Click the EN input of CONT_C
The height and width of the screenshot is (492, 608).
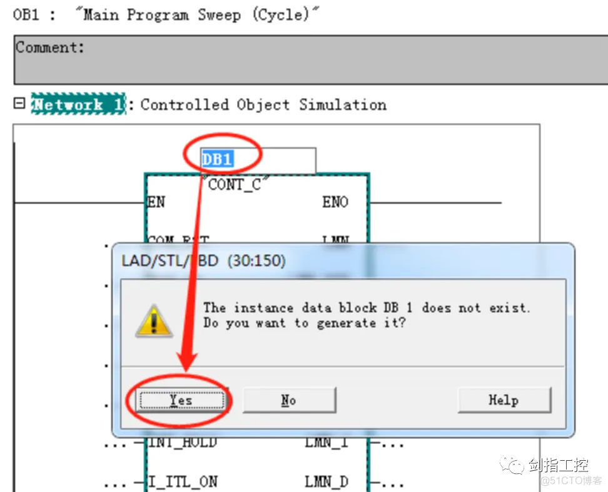pos(156,202)
